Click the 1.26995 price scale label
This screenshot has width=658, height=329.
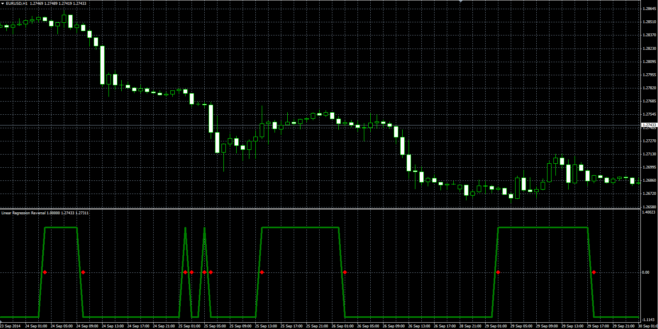650,167
